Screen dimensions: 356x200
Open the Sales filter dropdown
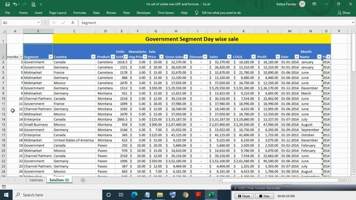tap(229, 57)
